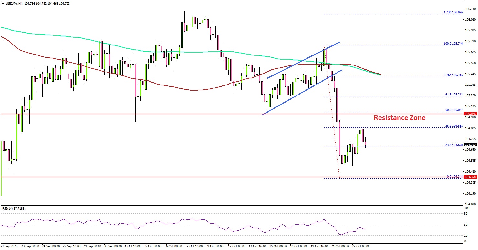Select the red Resistance Zone text label

399,118
